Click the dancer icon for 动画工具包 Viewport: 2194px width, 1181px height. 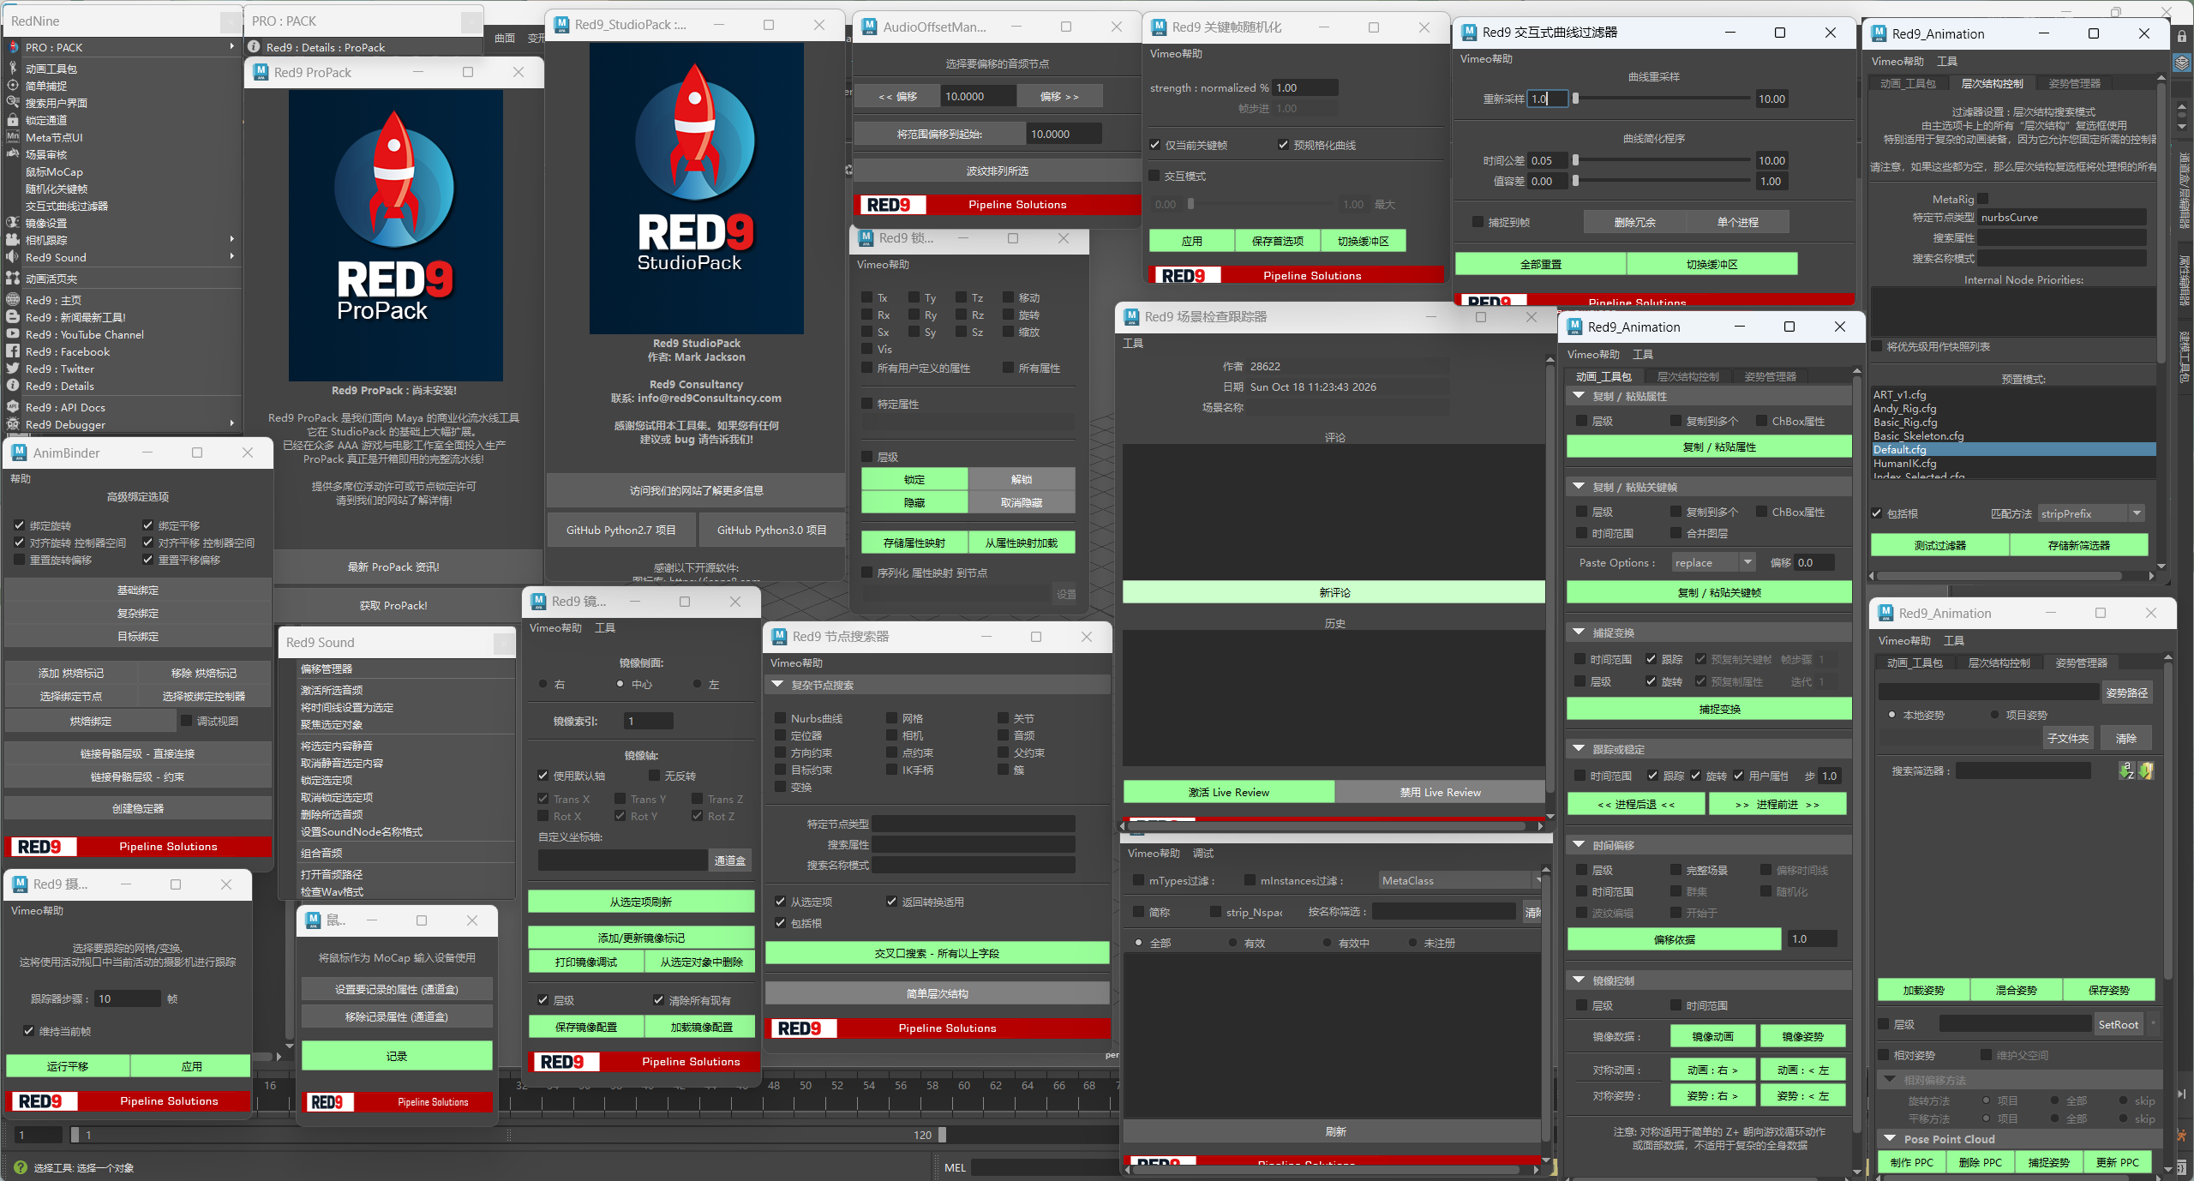coord(13,68)
